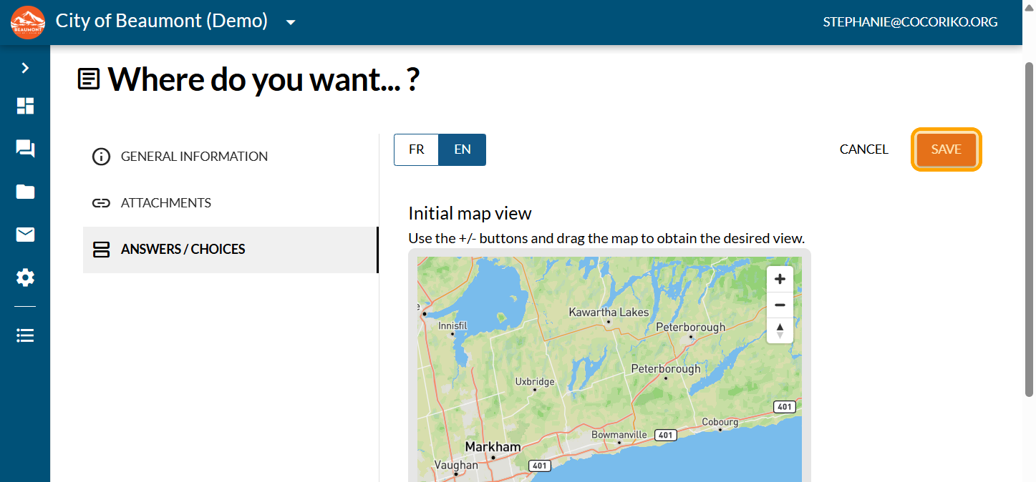Open the settings gear icon
Screen dimensions: 1036x482
[x=25, y=277]
